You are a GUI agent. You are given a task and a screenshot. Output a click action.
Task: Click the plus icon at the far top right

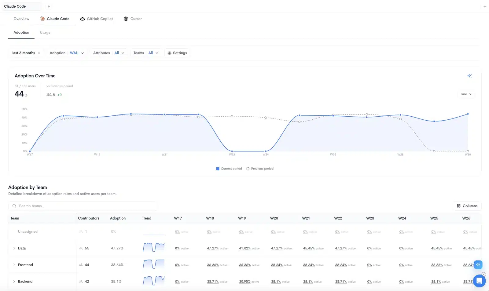(485, 6)
